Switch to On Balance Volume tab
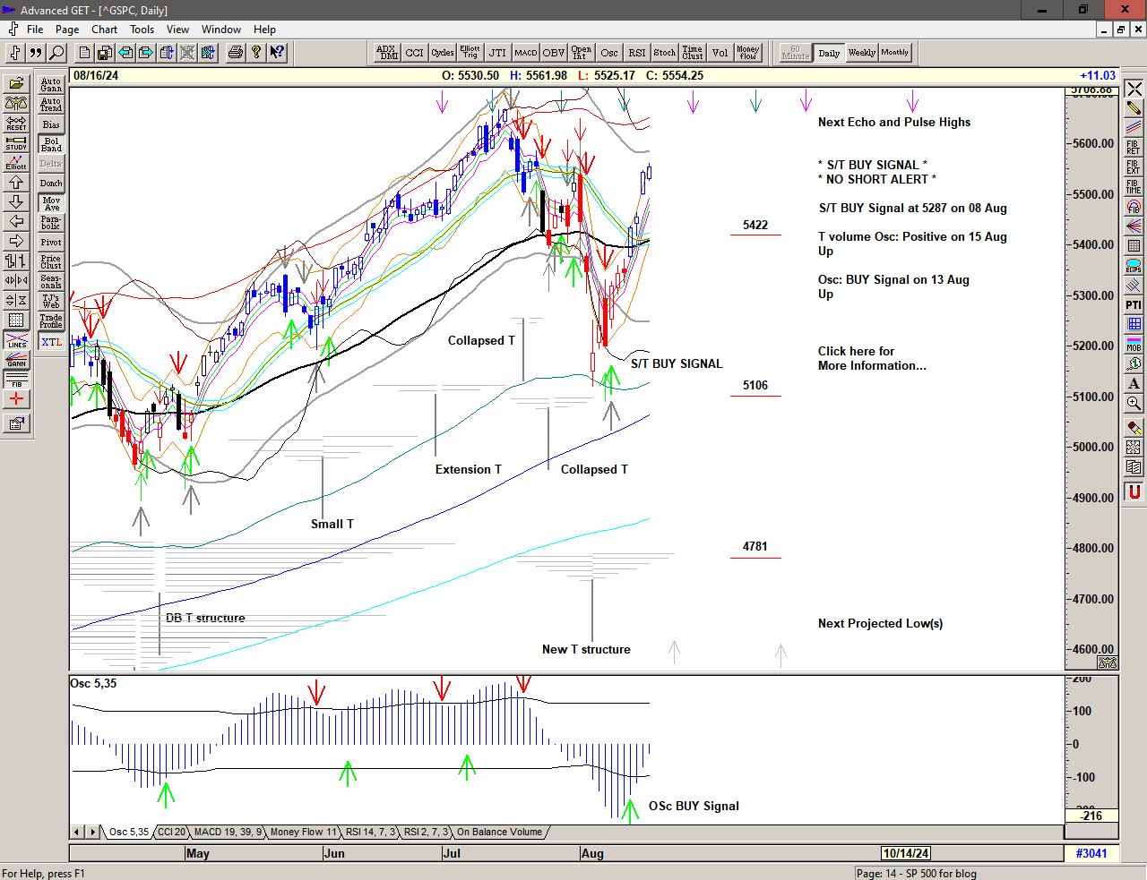Image resolution: width=1147 pixels, height=880 pixels. [499, 832]
